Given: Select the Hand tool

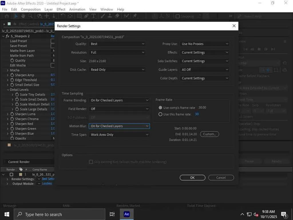Looking at the screenshot, I should (x=23, y=16).
